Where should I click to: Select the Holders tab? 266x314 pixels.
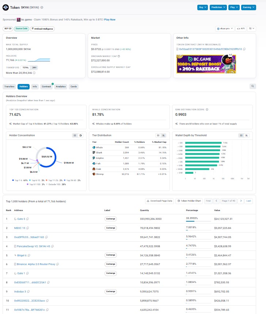[x=23, y=87]
